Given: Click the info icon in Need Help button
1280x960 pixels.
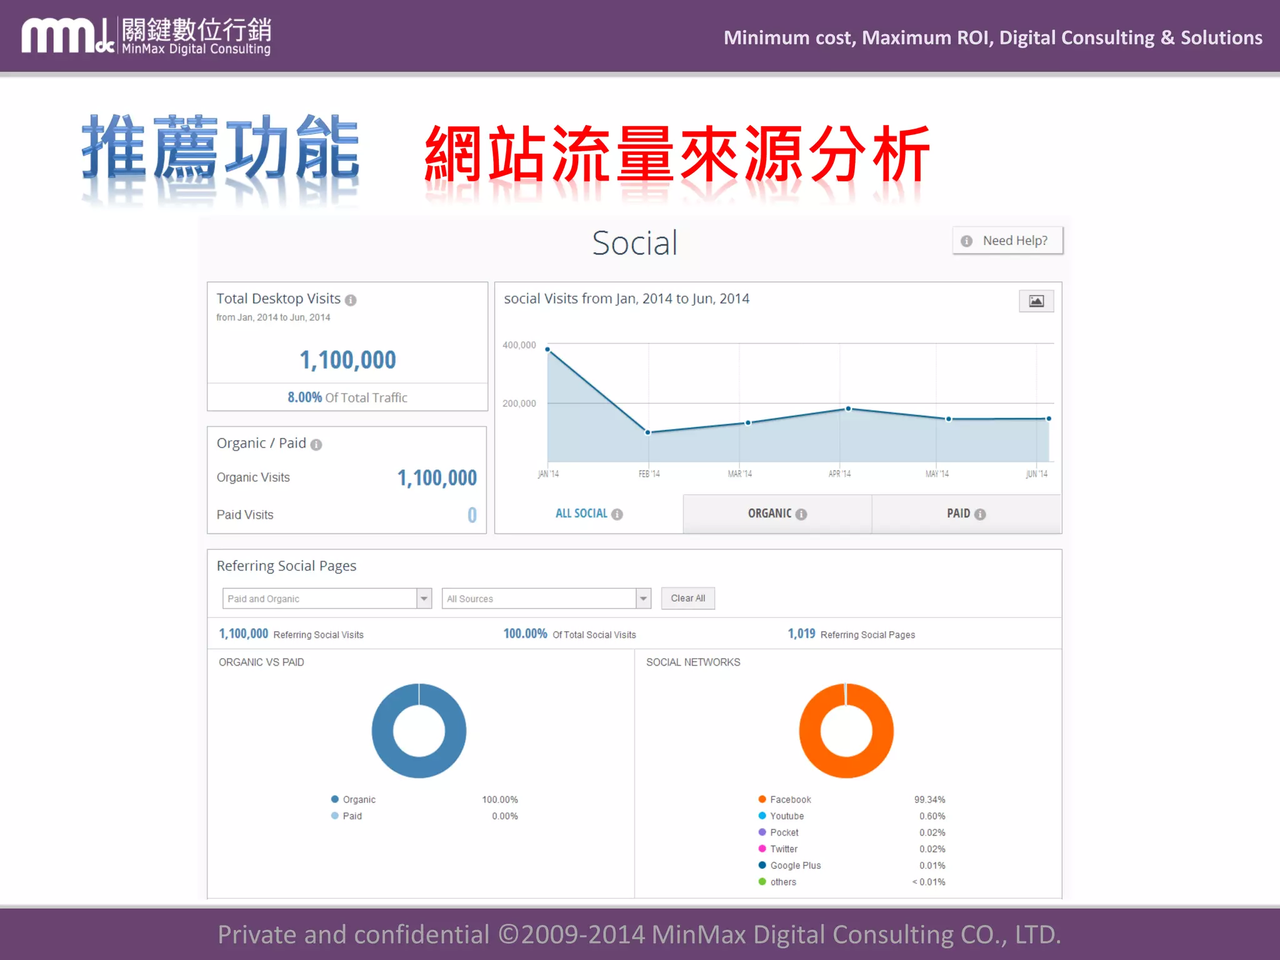Looking at the screenshot, I should 966,241.
